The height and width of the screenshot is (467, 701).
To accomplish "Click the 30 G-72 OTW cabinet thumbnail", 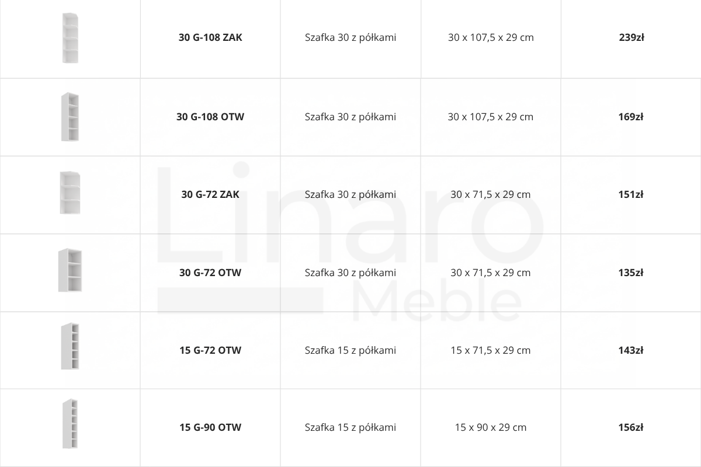I will [70, 270].
